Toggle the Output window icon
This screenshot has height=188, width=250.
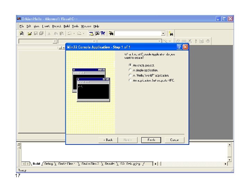(x=97, y=33)
